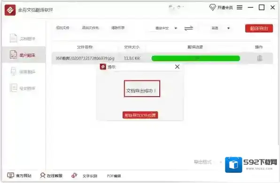Viewport: 280px width, 183px height.
Task: Select the 图片翻译 picture icon in sidebar
Action: coord(13,55)
